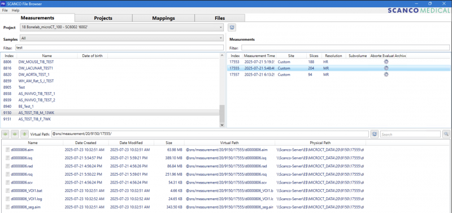
Task: Select sample AS_TEST_TIB_M_13WK
Action: [110, 112]
